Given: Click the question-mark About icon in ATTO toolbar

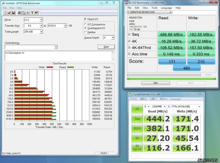Looking at the screenshot, I should click(x=32, y=13).
